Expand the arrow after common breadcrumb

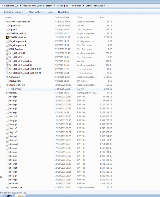[84, 6]
